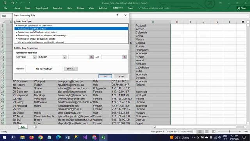The height and width of the screenshot is (141, 250).
Task: Click the dialog Help question mark
Action: pyautogui.click(x=117, y=16)
